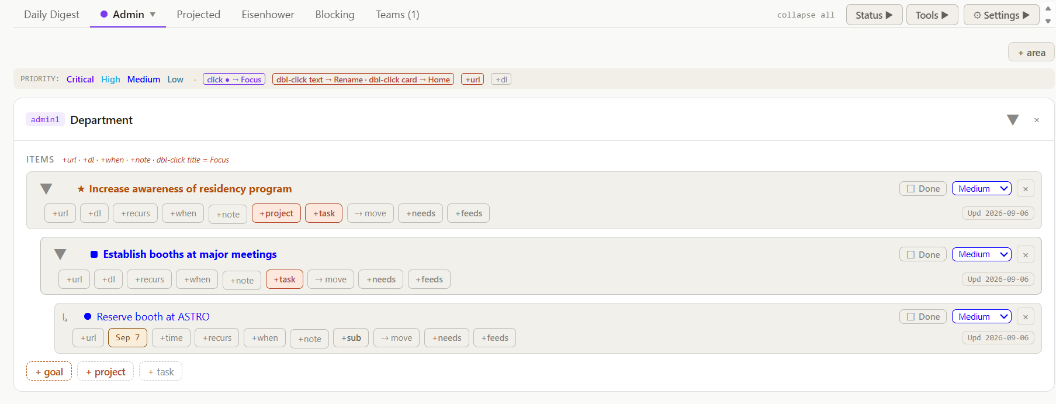
Task: Delete the Increase awareness of residency program item
Action: click(x=1026, y=189)
